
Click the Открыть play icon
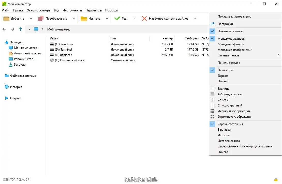pos(7,98)
